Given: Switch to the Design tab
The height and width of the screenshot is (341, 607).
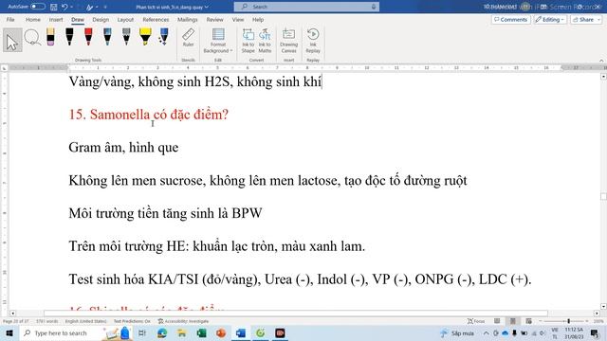Looking at the screenshot, I should pos(101,19).
